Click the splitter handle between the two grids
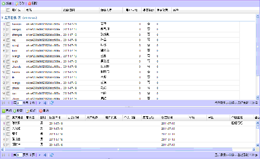The width and height of the screenshot is (260, 159). click(x=128, y=107)
